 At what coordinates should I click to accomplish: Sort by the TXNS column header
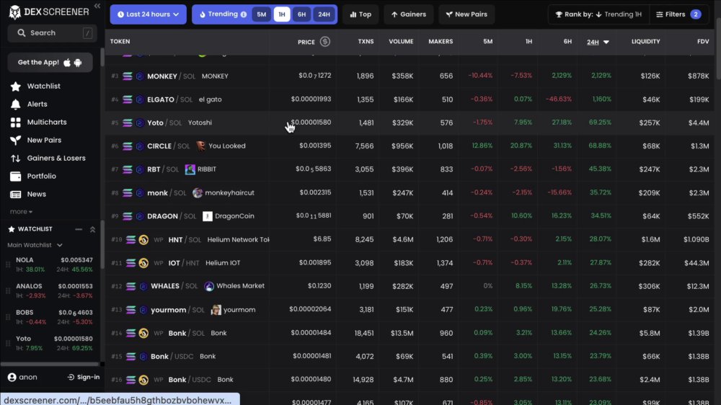coord(366,41)
